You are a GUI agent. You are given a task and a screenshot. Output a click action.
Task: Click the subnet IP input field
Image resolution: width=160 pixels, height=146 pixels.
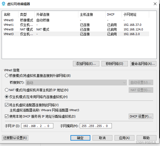(x=37, y=126)
